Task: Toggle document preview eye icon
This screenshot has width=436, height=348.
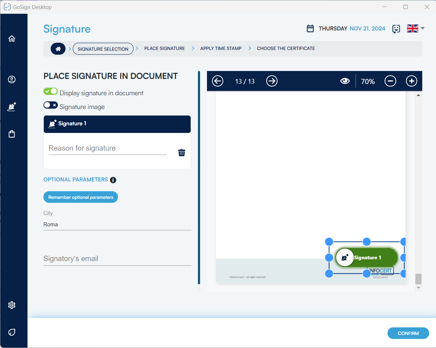Action: pos(345,81)
